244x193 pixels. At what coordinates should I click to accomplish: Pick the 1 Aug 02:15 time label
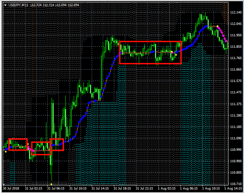167,189
